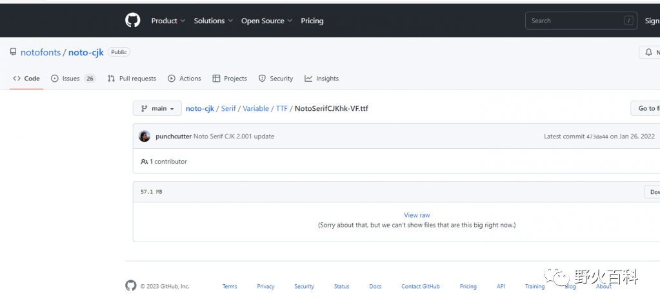Open the Projects tab

click(230, 79)
